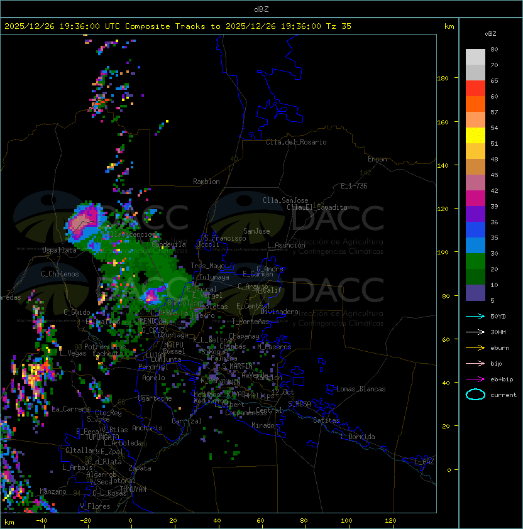Select the Encon map label

(377, 159)
